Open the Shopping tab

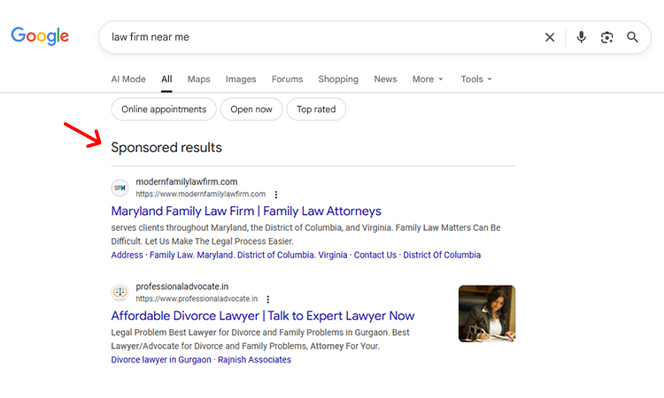point(338,79)
